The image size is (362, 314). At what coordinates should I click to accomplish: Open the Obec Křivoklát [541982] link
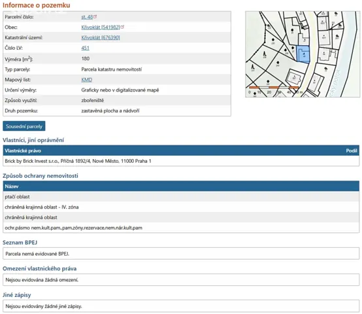point(101,27)
